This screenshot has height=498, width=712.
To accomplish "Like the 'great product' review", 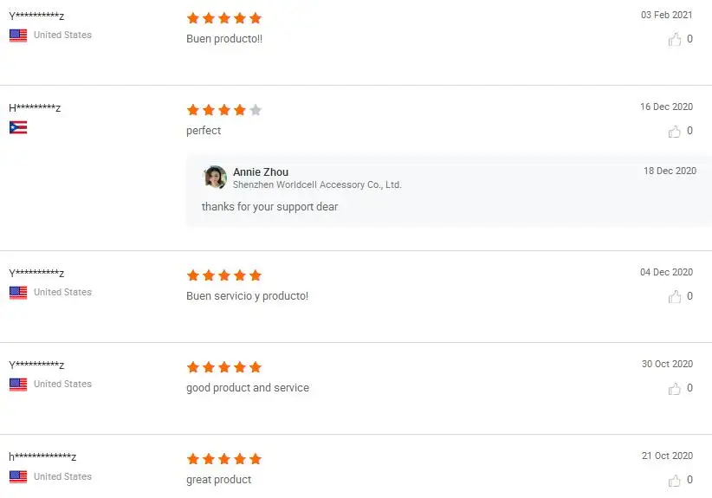I will coord(675,481).
